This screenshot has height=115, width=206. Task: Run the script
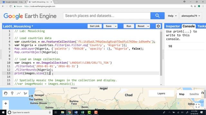[129, 26]
